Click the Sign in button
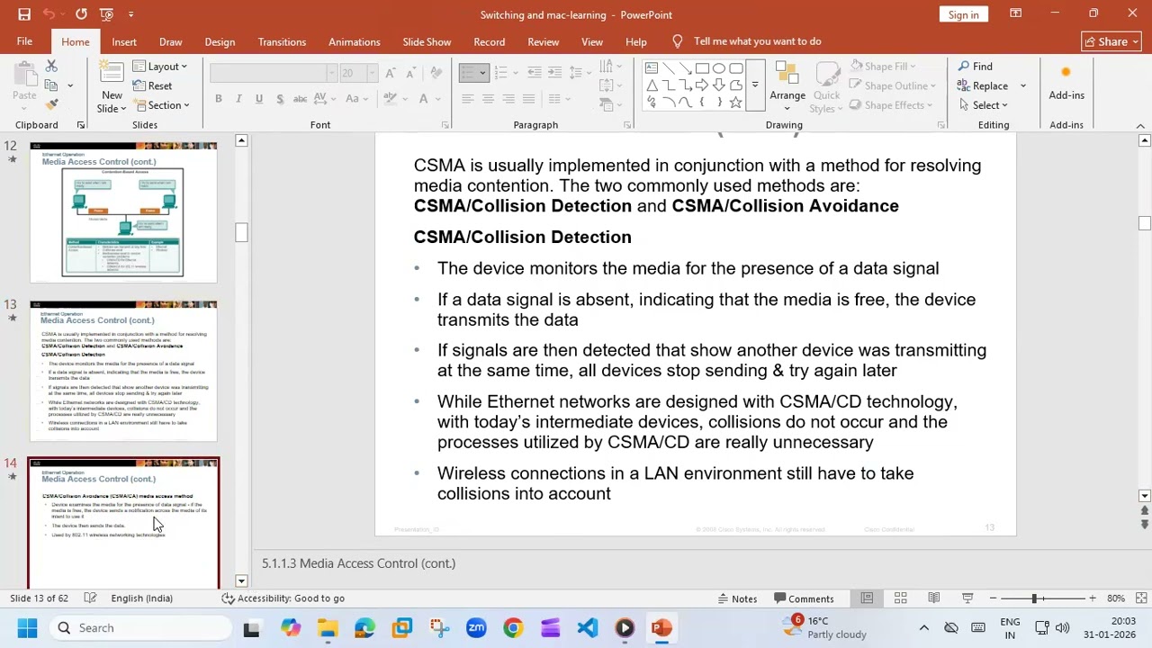The image size is (1152, 648). pyautogui.click(x=963, y=14)
